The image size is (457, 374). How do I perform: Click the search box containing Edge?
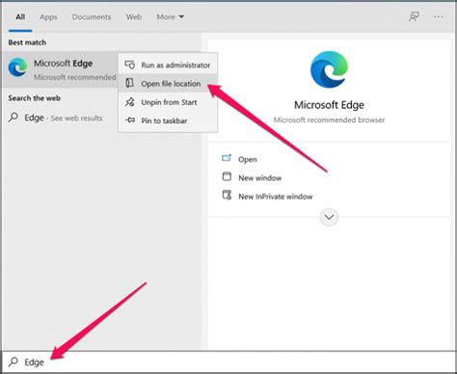(228, 362)
